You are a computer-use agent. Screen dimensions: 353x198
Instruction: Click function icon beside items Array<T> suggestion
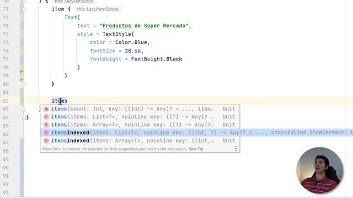[x=46, y=125]
